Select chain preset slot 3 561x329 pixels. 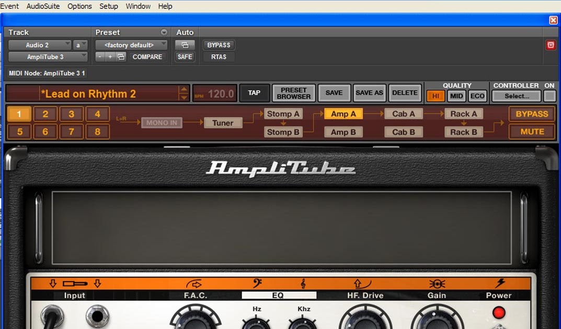pyautogui.click(x=71, y=114)
